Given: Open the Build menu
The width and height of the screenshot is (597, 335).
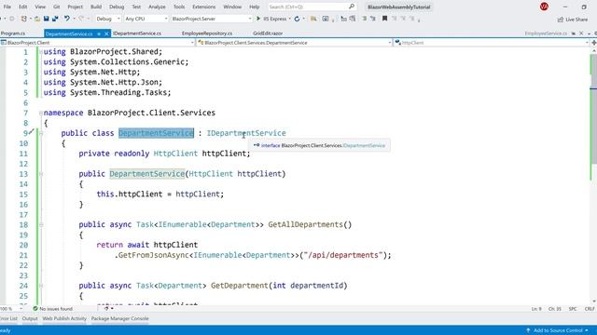Looking at the screenshot, I should (x=96, y=7).
